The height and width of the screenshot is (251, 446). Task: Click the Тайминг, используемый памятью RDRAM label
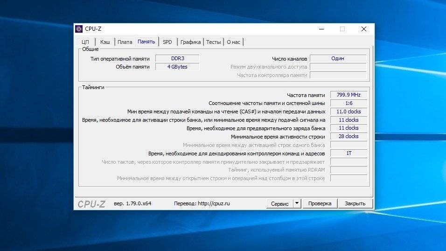277,170
